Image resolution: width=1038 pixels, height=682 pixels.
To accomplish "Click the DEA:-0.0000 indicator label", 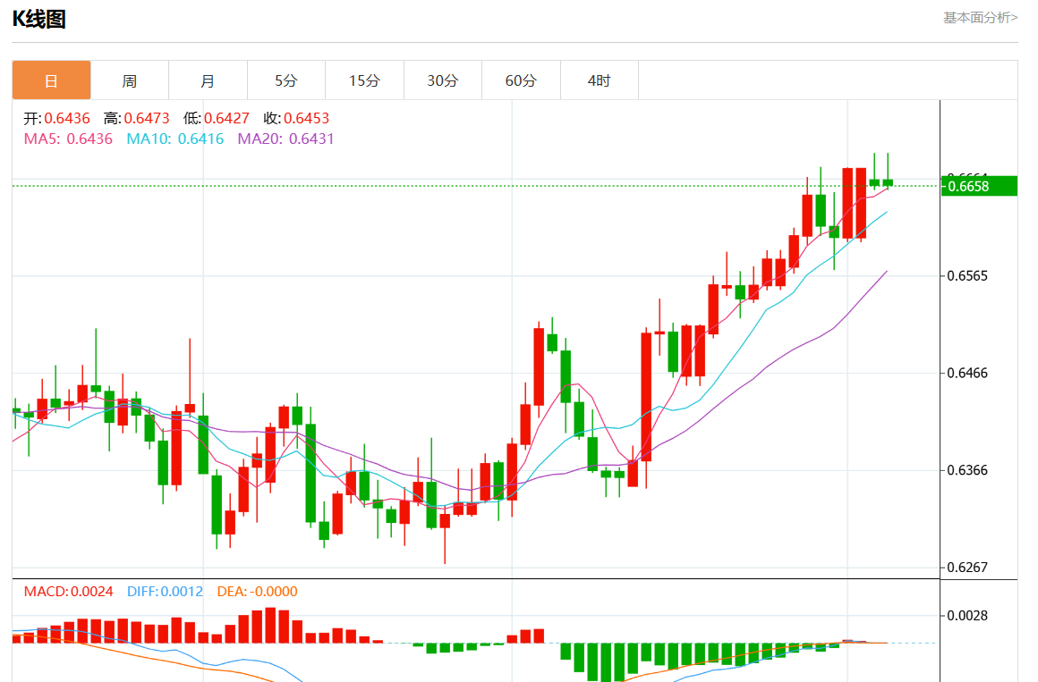I will coord(258,592).
